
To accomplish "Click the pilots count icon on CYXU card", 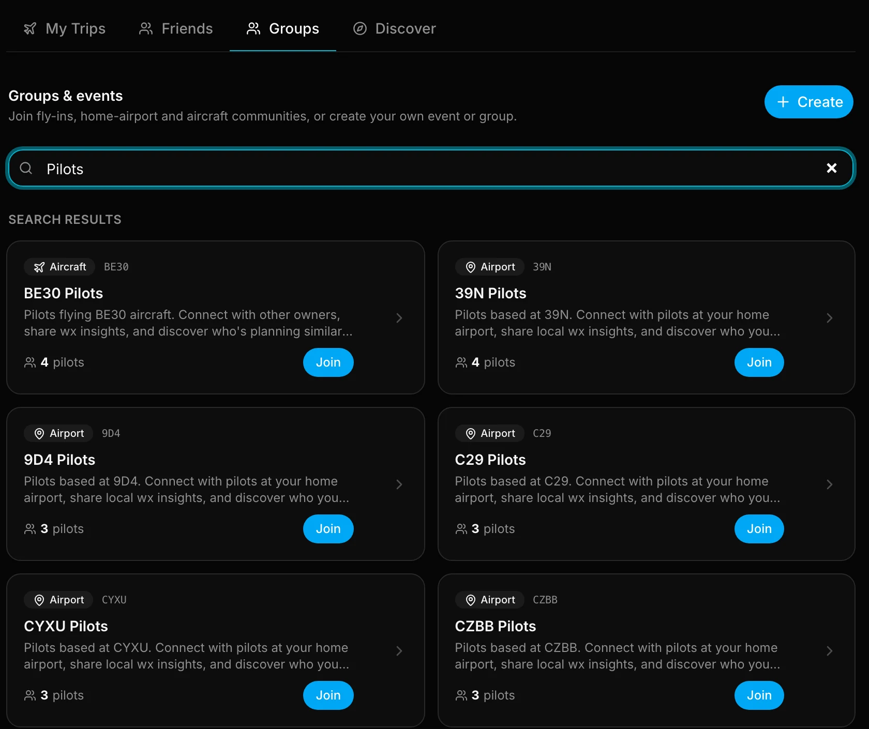I will (30, 695).
